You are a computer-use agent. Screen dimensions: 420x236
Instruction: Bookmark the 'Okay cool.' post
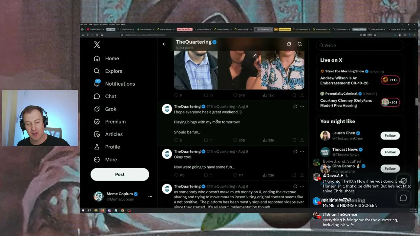tap(294, 175)
